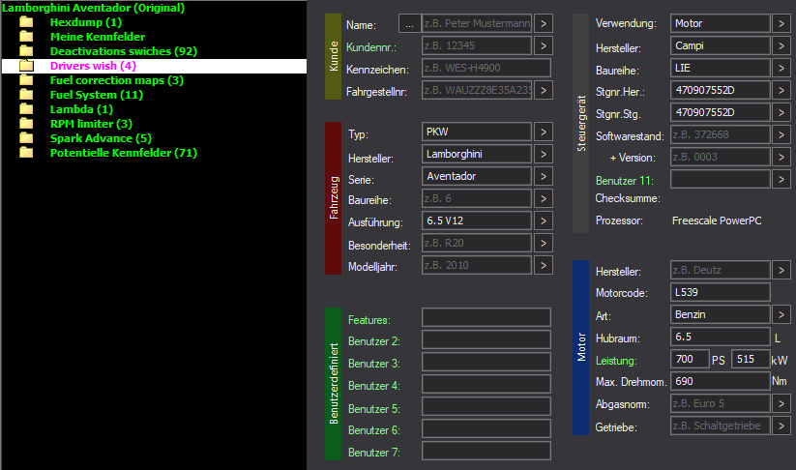
Task: Click the Meine Kennfelder folder icon
Action: [x=26, y=37]
